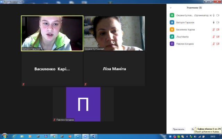Click the Bluetooth tray icon
Screen dimensions: 222x139
187,137
